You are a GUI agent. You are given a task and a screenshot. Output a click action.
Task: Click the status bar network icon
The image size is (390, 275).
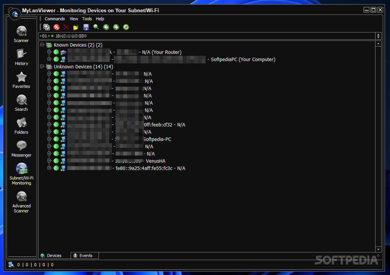coord(11,265)
